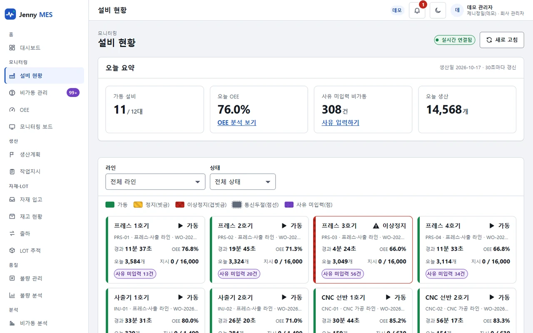Open the 자재 입고 inbox icon
This screenshot has height=333, width=533.
click(x=12, y=199)
